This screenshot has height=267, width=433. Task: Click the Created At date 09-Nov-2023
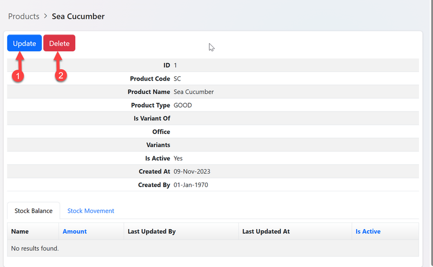click(x=192, y=172)
